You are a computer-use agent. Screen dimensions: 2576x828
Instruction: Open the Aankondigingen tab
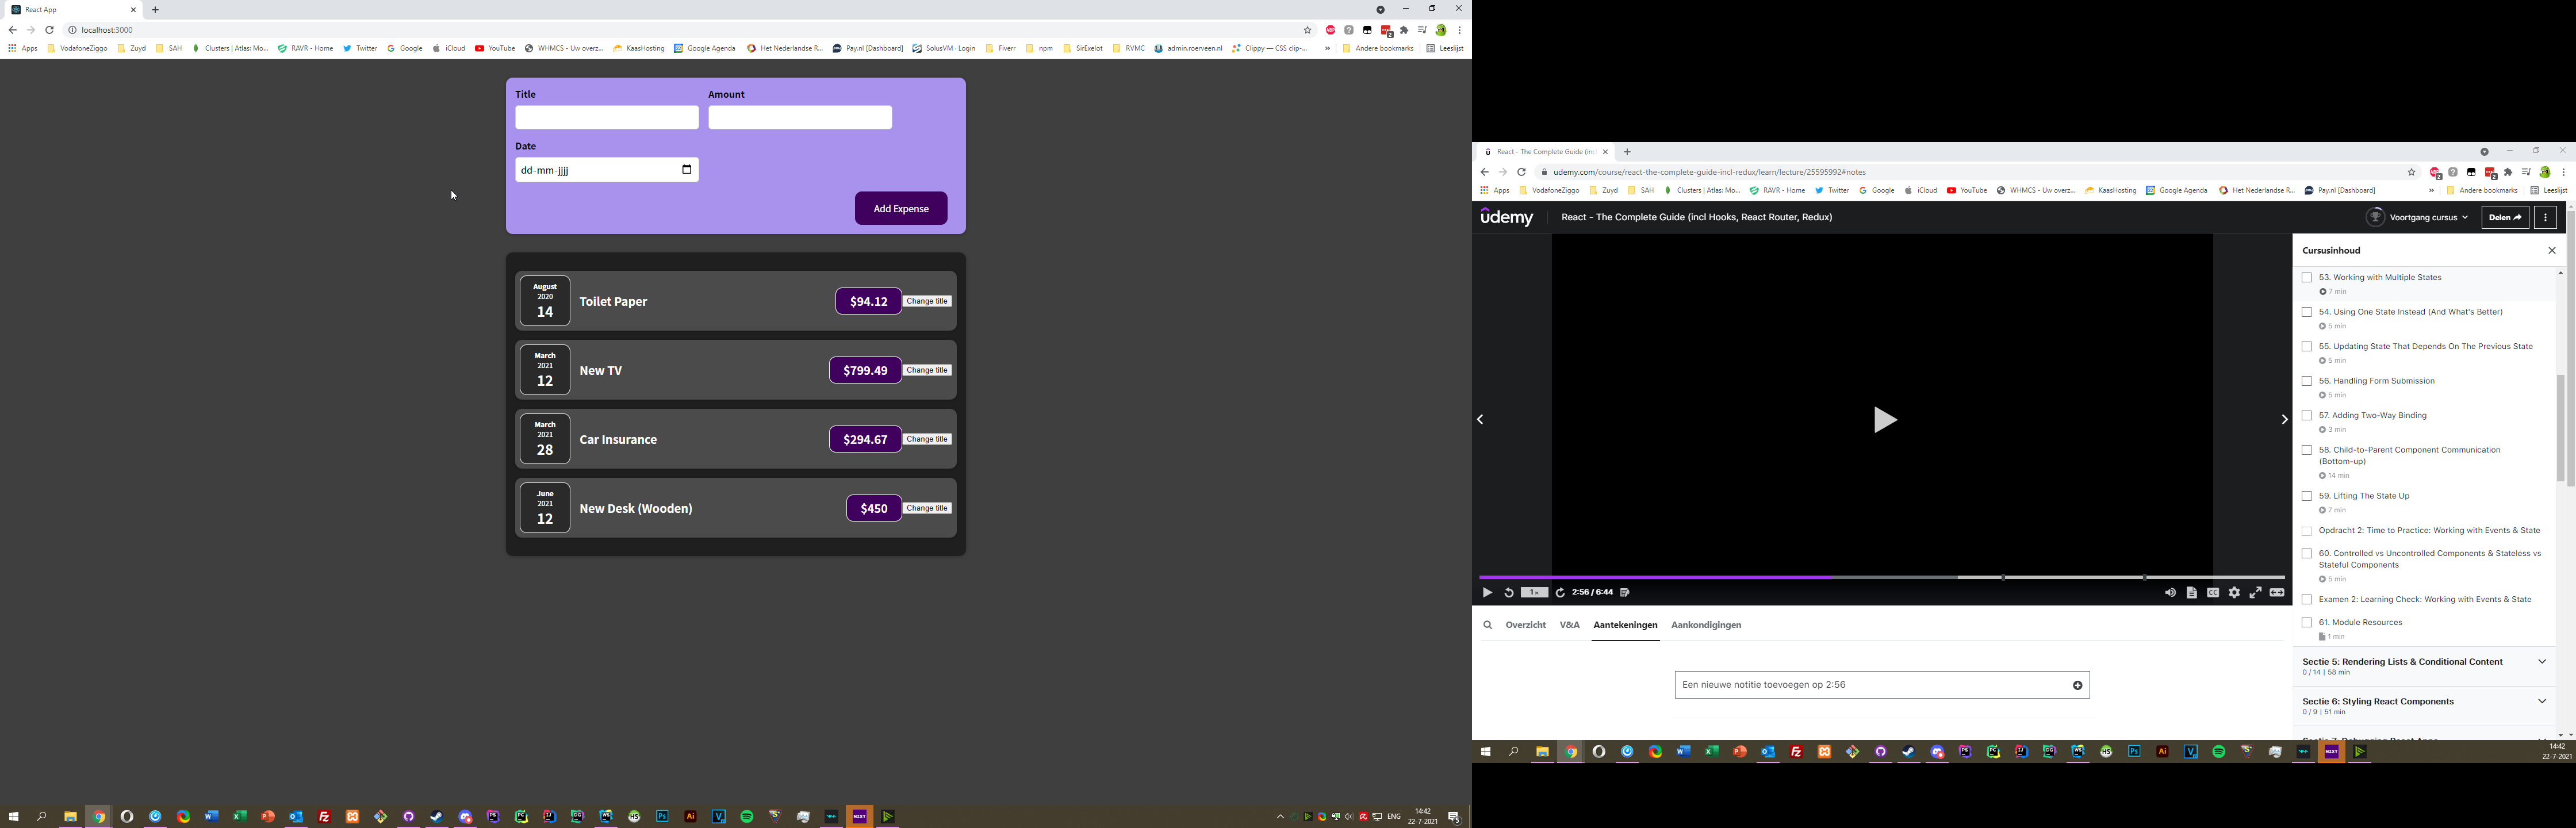1706,625
